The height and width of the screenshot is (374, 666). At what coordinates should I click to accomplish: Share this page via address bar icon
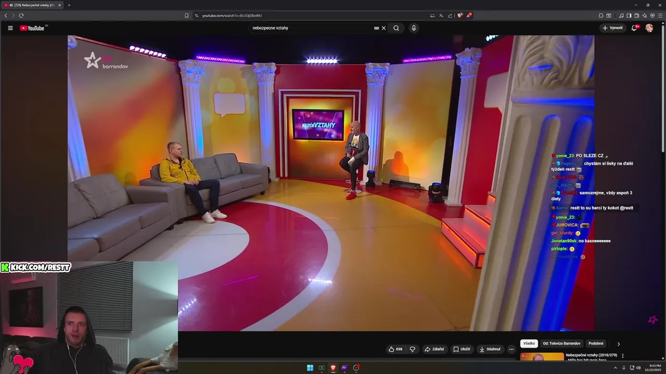[450, 16]
